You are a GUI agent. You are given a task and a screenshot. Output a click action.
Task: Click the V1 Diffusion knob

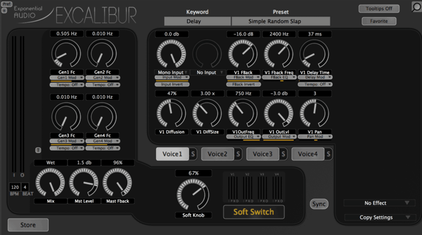(x=171, y=113)
